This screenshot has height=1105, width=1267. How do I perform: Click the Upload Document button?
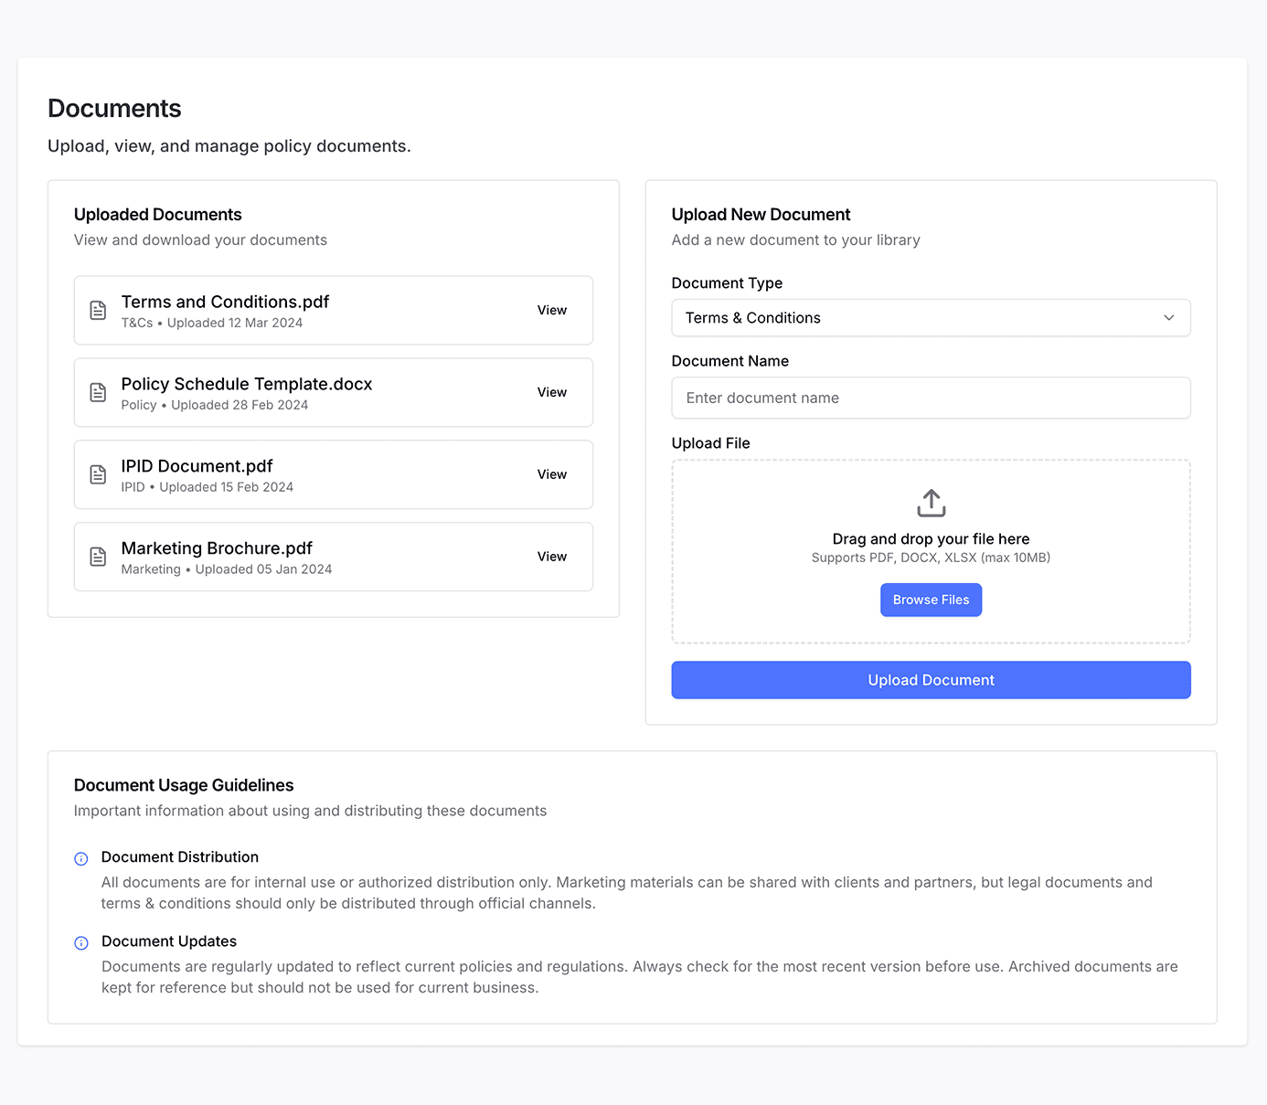[931, 680]
